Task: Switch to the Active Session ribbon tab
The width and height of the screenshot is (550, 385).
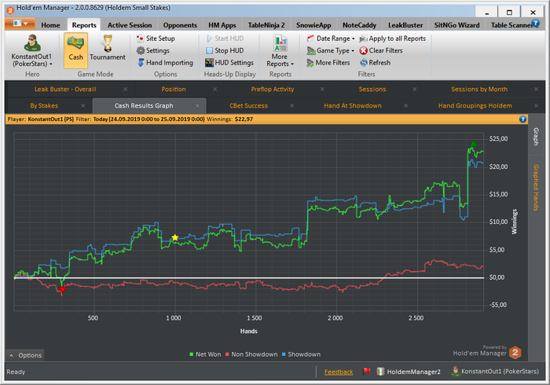Action: 130,25
